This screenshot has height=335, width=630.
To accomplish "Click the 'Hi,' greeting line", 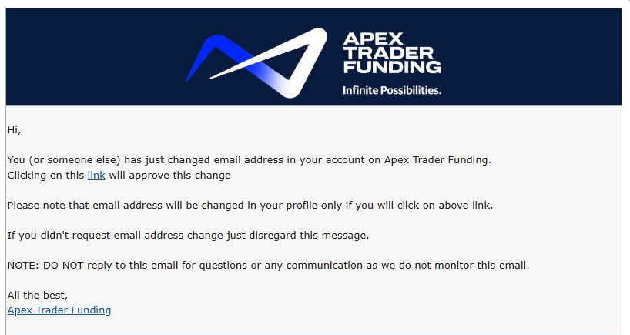I will [14, 130].
